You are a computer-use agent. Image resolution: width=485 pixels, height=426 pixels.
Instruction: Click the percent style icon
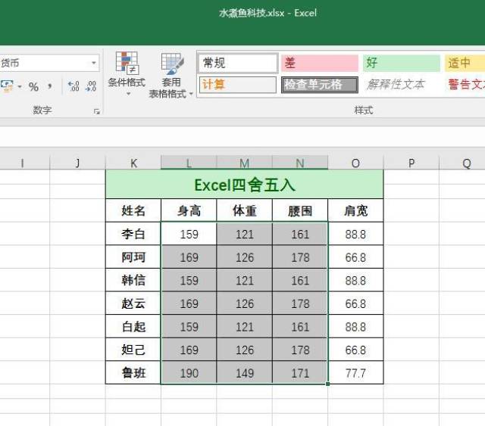tap(33, 87)
